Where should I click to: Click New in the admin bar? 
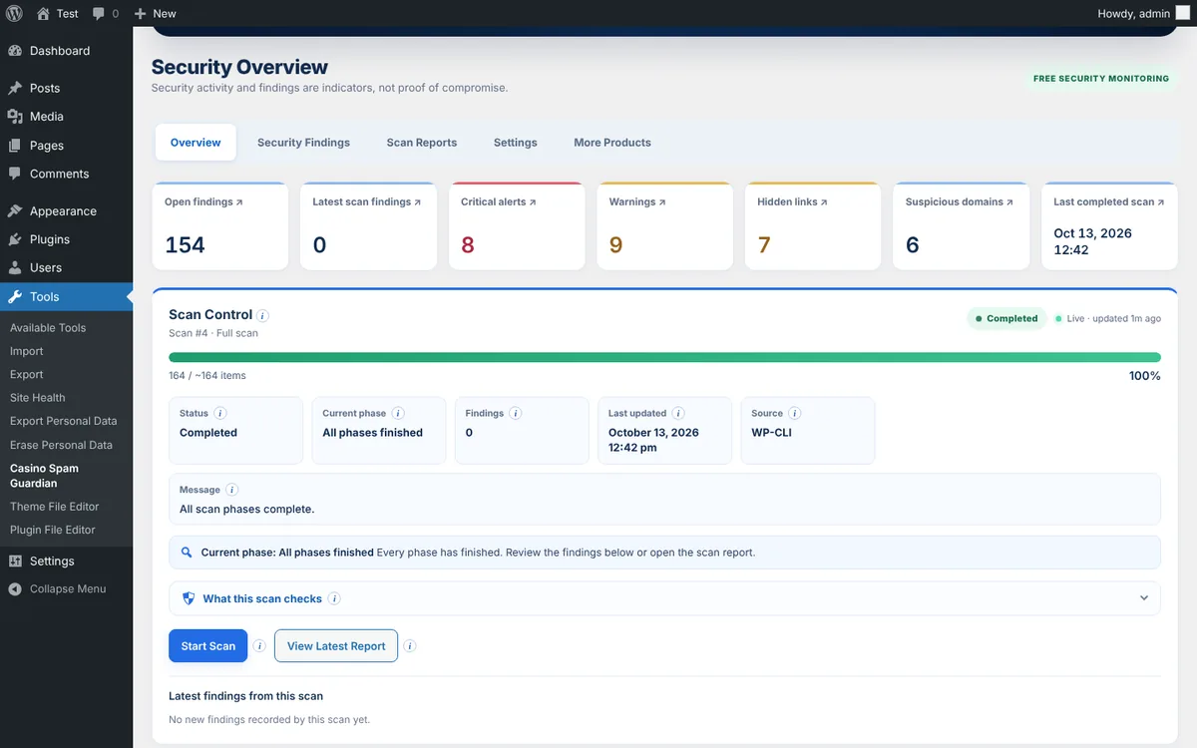155,14
